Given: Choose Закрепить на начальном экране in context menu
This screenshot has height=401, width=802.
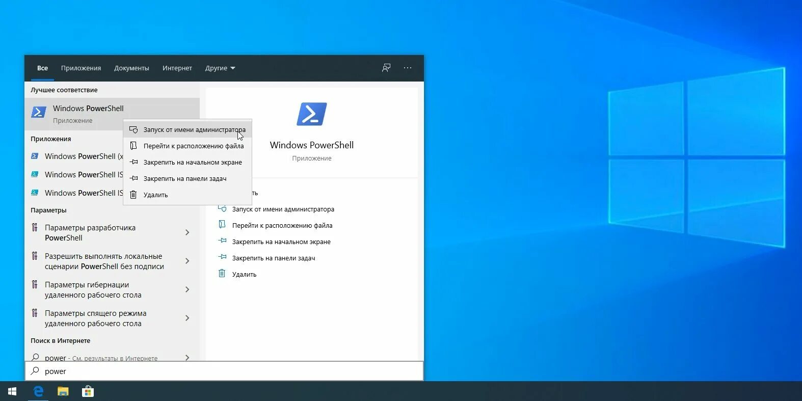Looking at the screenshot, I should point(188,162).
